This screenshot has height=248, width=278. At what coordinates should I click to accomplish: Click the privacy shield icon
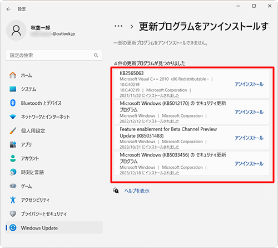point(13,214)
